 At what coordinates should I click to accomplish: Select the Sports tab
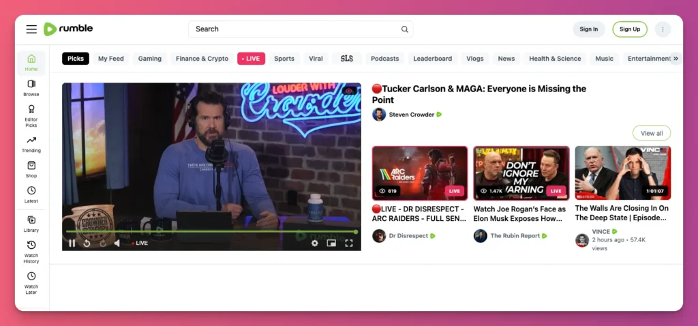point(284,59)
